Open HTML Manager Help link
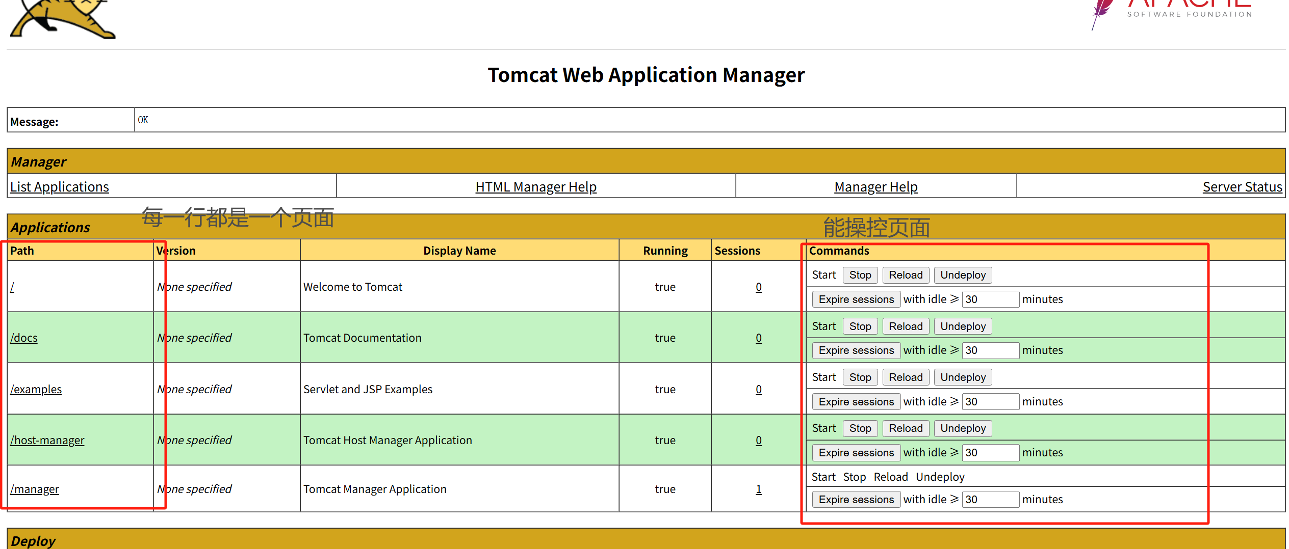Image resolution: width=1289 pixels, height=549 pixels. click(x=536, y=187)
